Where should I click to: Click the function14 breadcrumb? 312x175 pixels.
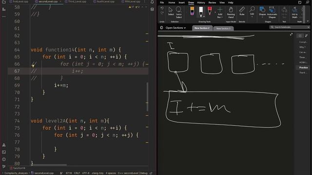click(x=18, y=168)
